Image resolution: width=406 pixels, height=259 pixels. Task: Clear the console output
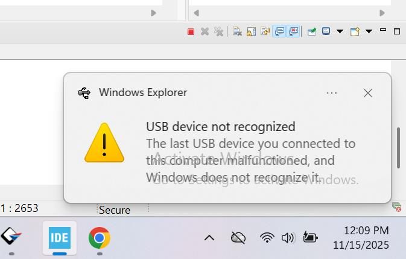pyautogui.click(x=237, y=31)
